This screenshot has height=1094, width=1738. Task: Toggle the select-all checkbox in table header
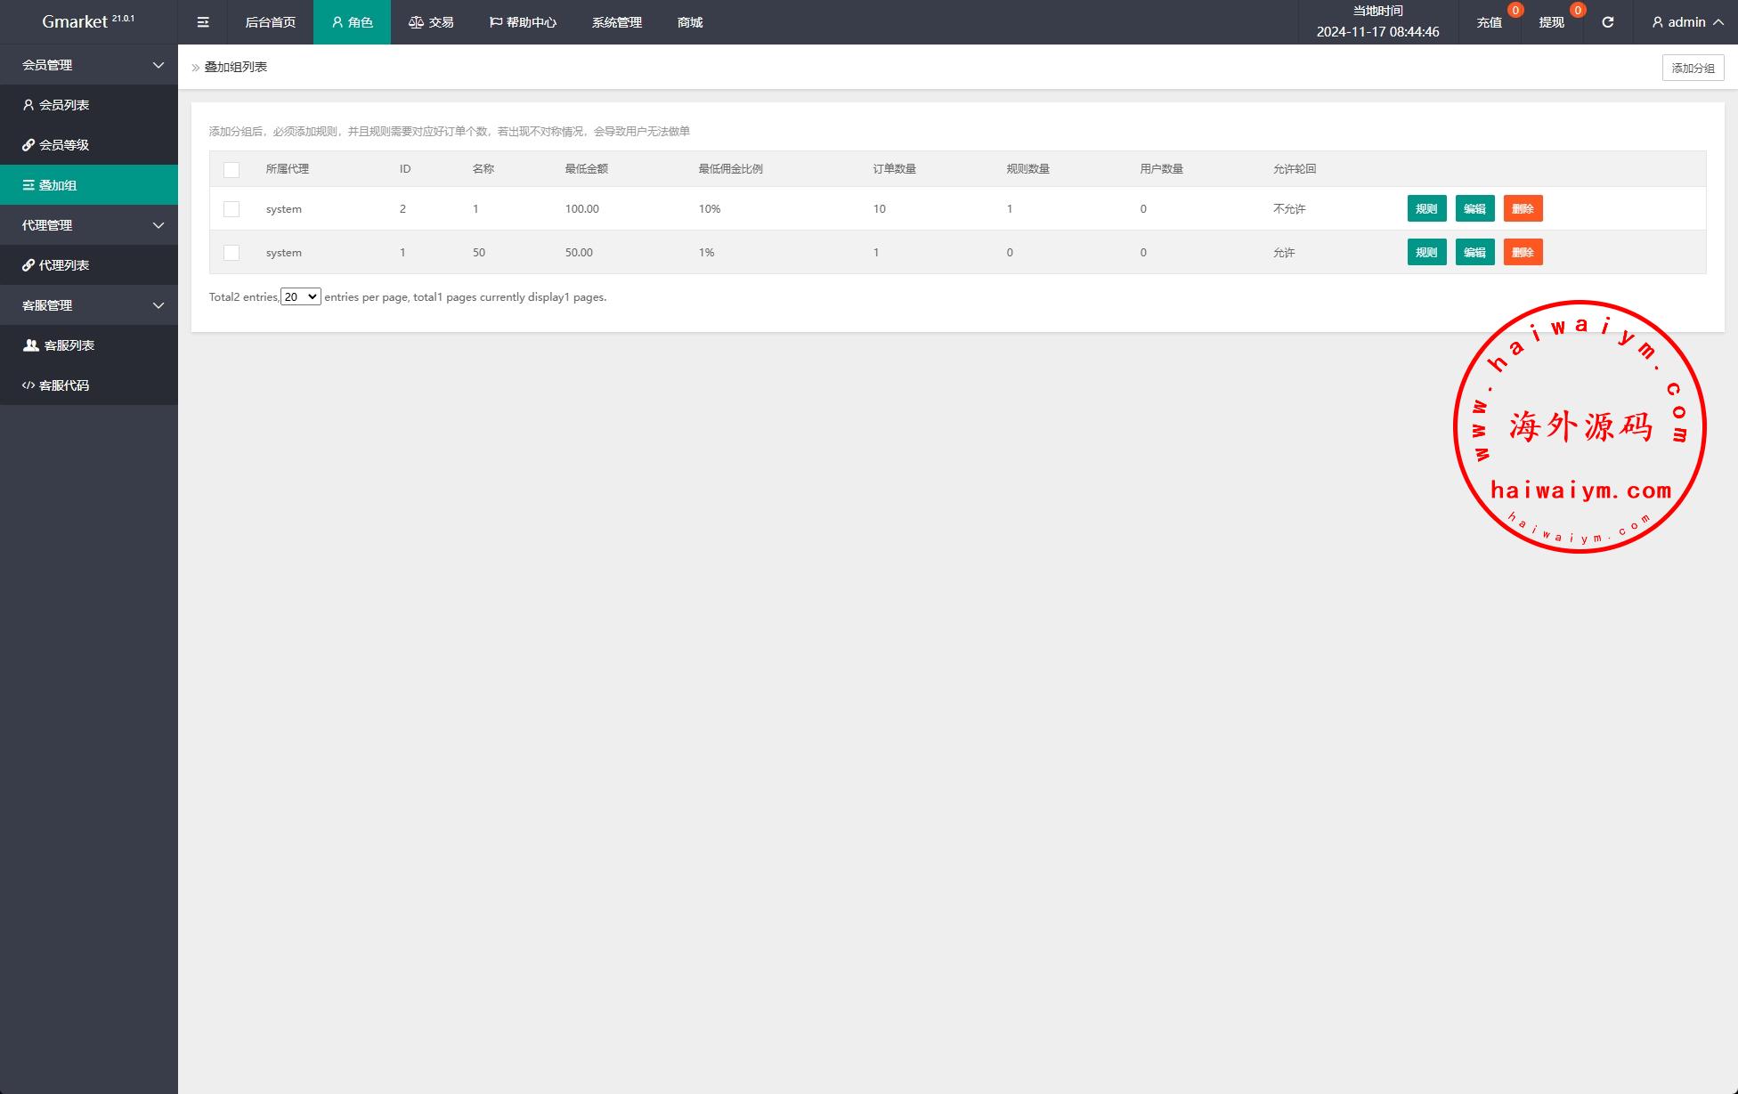pos(231,169)
